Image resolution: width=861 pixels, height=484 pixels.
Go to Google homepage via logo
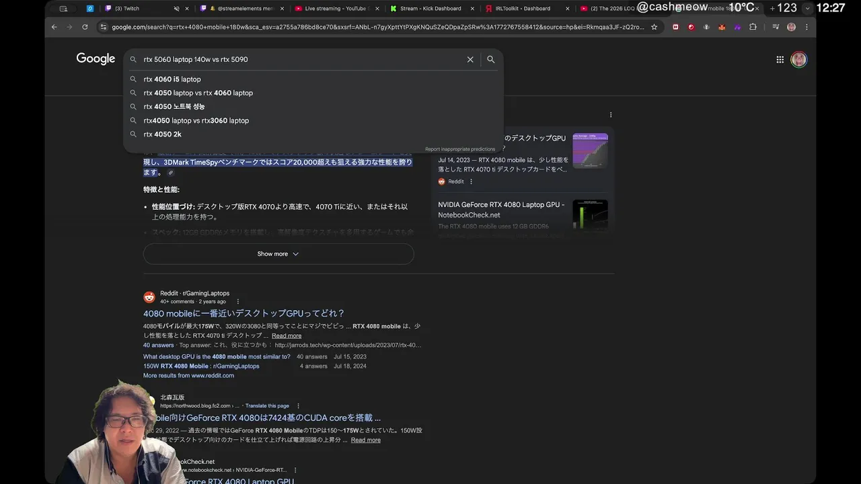click(x=96, y=59)
